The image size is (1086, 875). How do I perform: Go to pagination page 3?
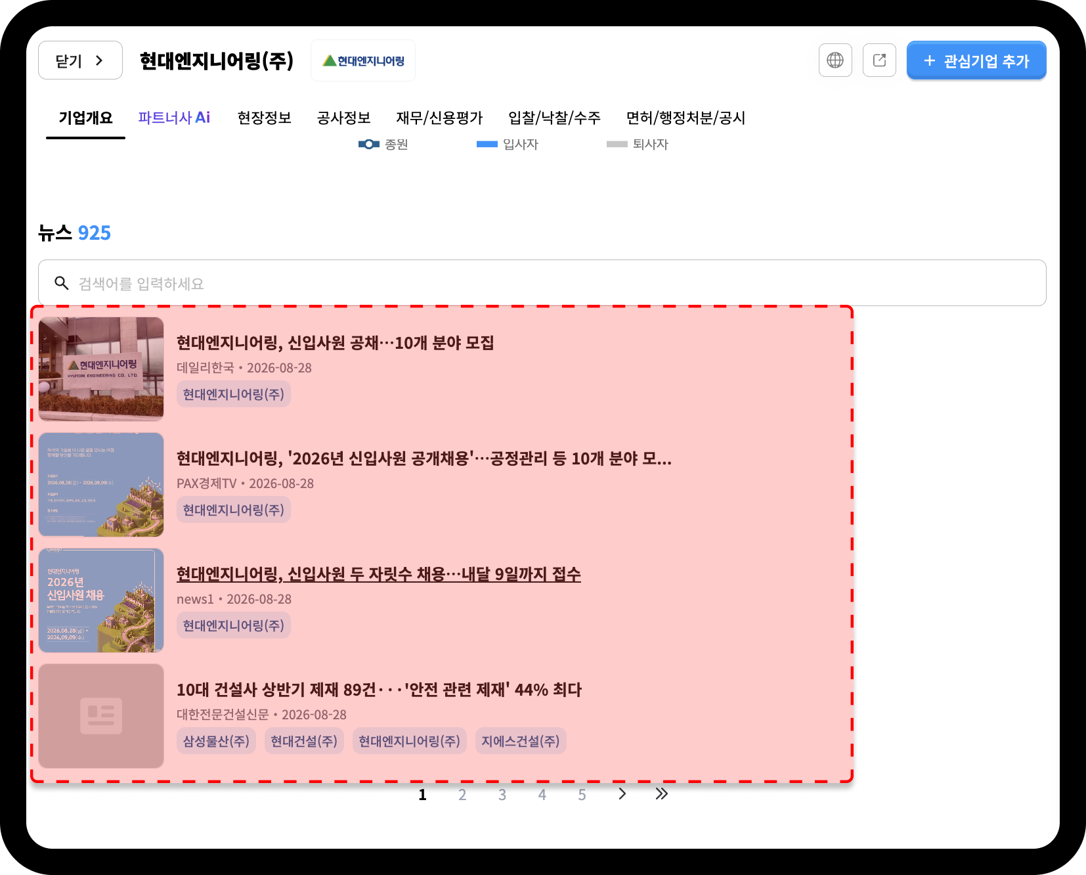(x=502, y=795)
